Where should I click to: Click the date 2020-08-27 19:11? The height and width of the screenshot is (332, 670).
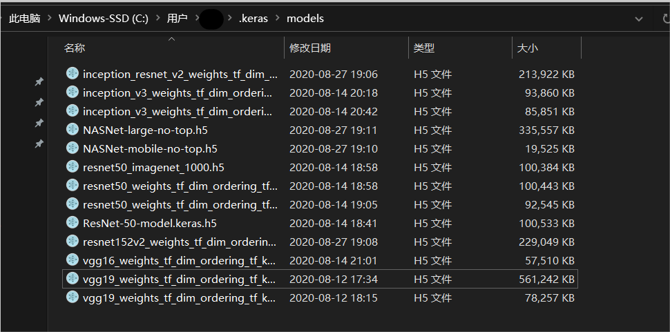click(334, 130)
